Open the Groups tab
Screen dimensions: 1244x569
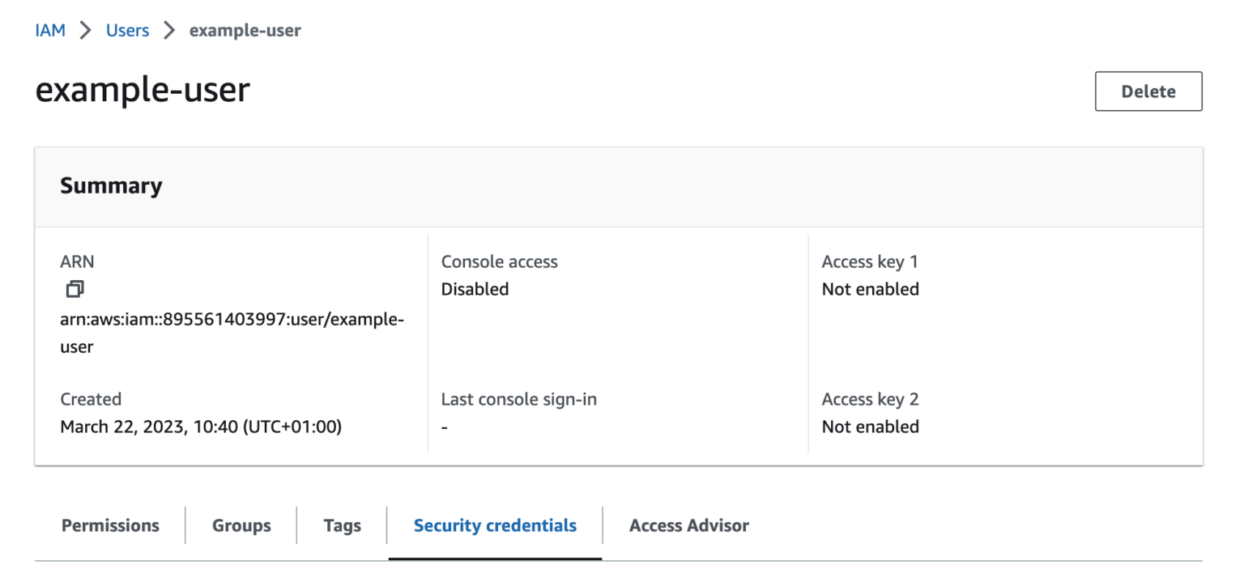[x=241, y=525]
